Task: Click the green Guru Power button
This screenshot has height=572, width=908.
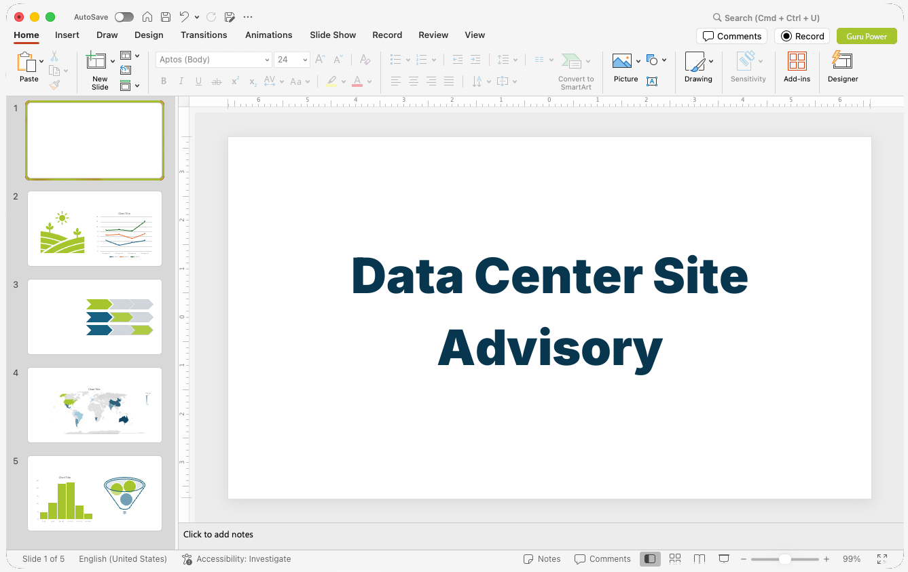Action: [x=867, y=36]
